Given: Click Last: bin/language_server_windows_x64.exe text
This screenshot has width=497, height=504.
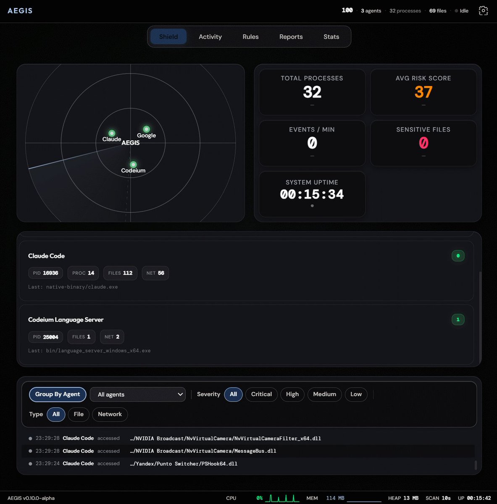Looking at the screenshot, I should coord(89,351).
